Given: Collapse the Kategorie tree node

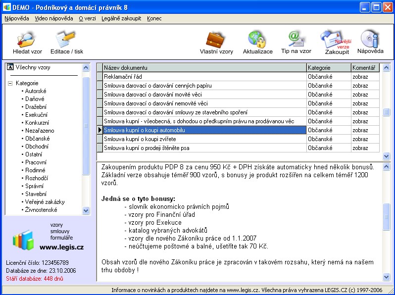Looking at the screenshot, I should click(10, 83).
